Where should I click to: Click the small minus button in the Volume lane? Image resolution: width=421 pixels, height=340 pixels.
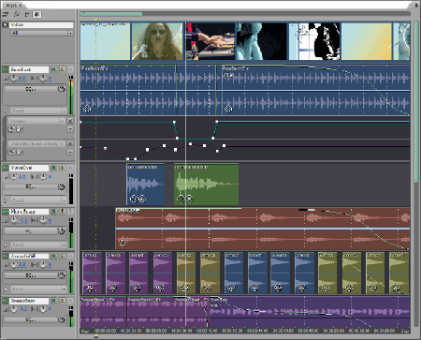tap(70, 129)
